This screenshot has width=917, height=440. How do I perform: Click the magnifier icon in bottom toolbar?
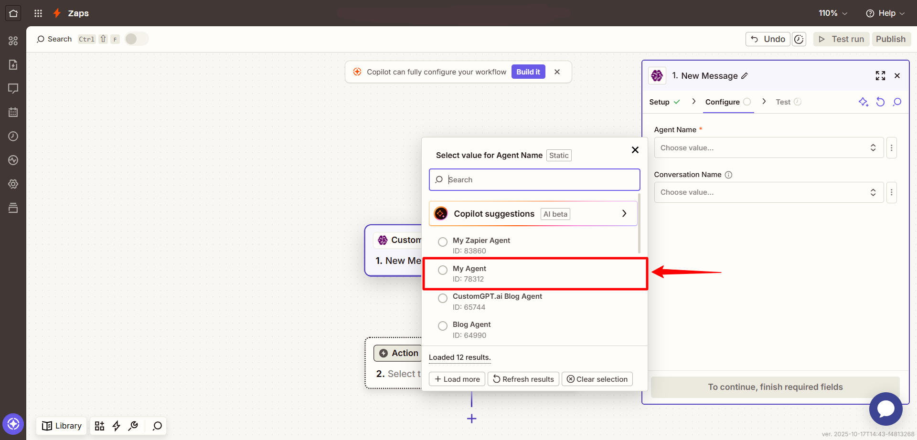[x=157, y=426]
